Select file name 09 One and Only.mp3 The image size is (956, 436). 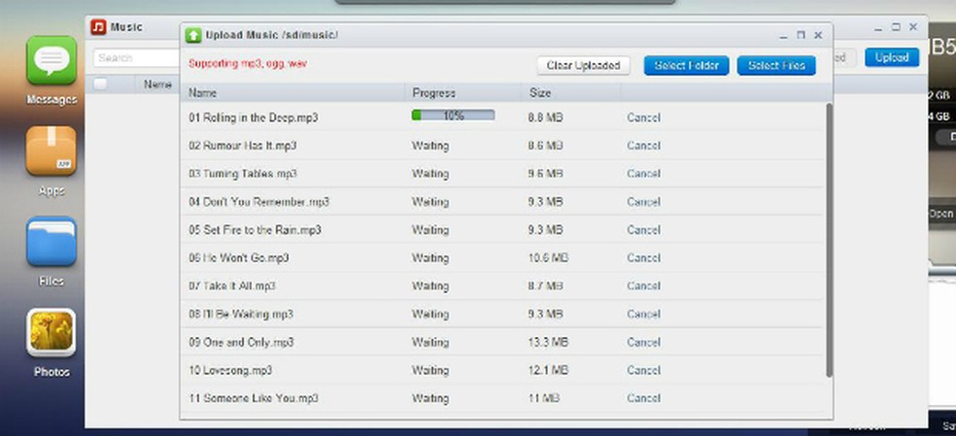point(241,342)
